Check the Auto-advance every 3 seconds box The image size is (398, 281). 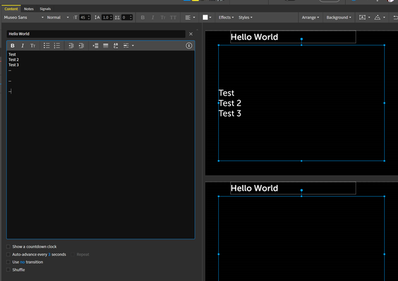point(8,254)
